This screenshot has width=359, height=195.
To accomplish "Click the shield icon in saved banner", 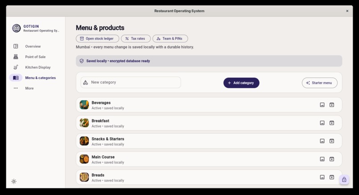I will point(82,61).
